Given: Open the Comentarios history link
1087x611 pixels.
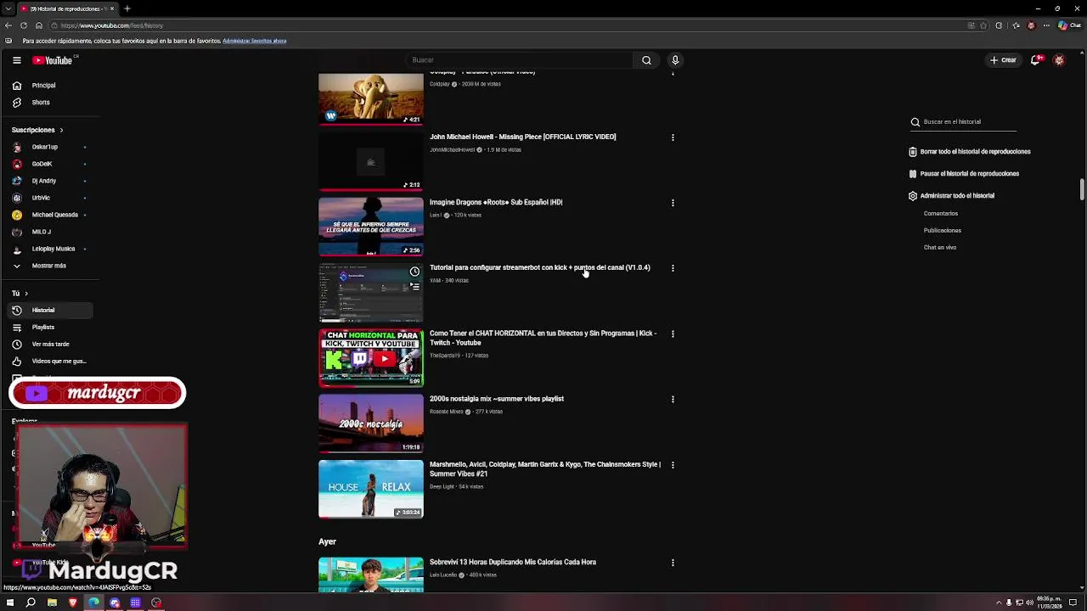Looking at the screenshot, I should pos(941,214).
